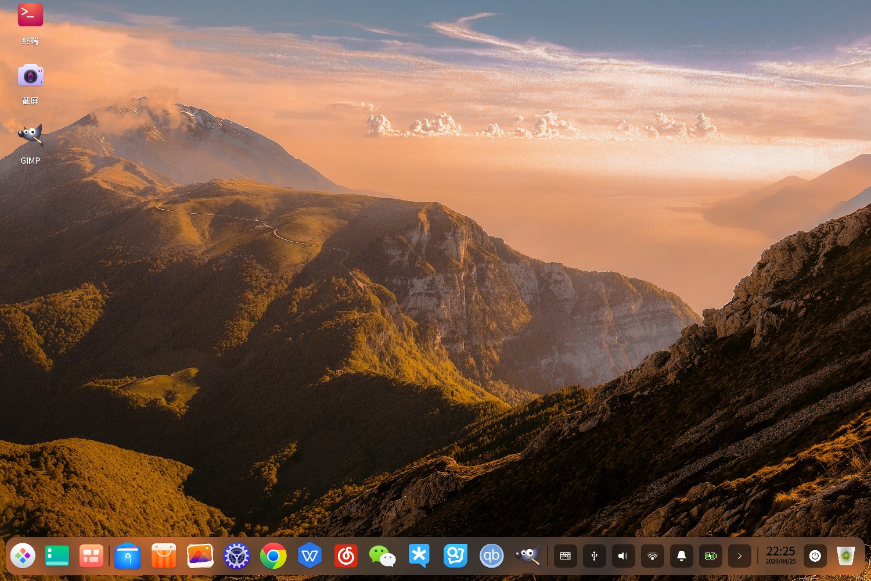
Task: Open WeChat from the dock
Action: [382, 556]
